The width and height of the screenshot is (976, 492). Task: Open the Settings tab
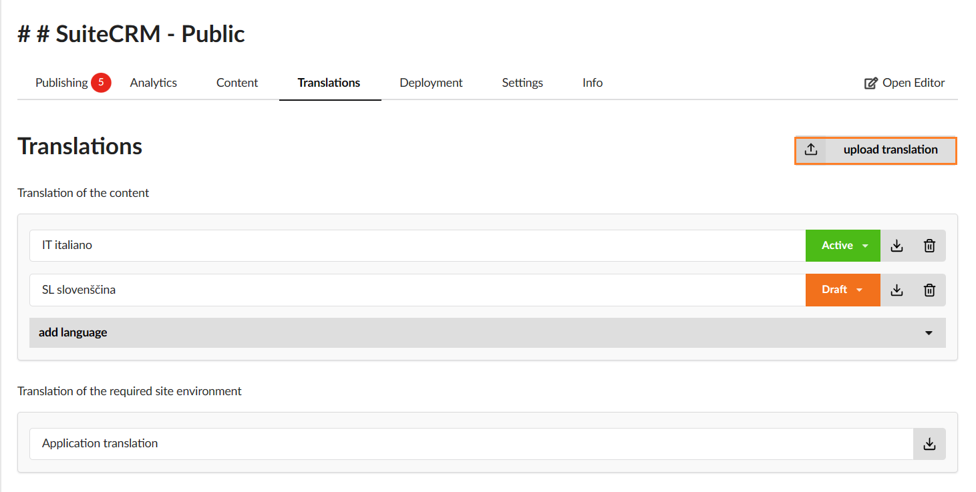[522, 83]
